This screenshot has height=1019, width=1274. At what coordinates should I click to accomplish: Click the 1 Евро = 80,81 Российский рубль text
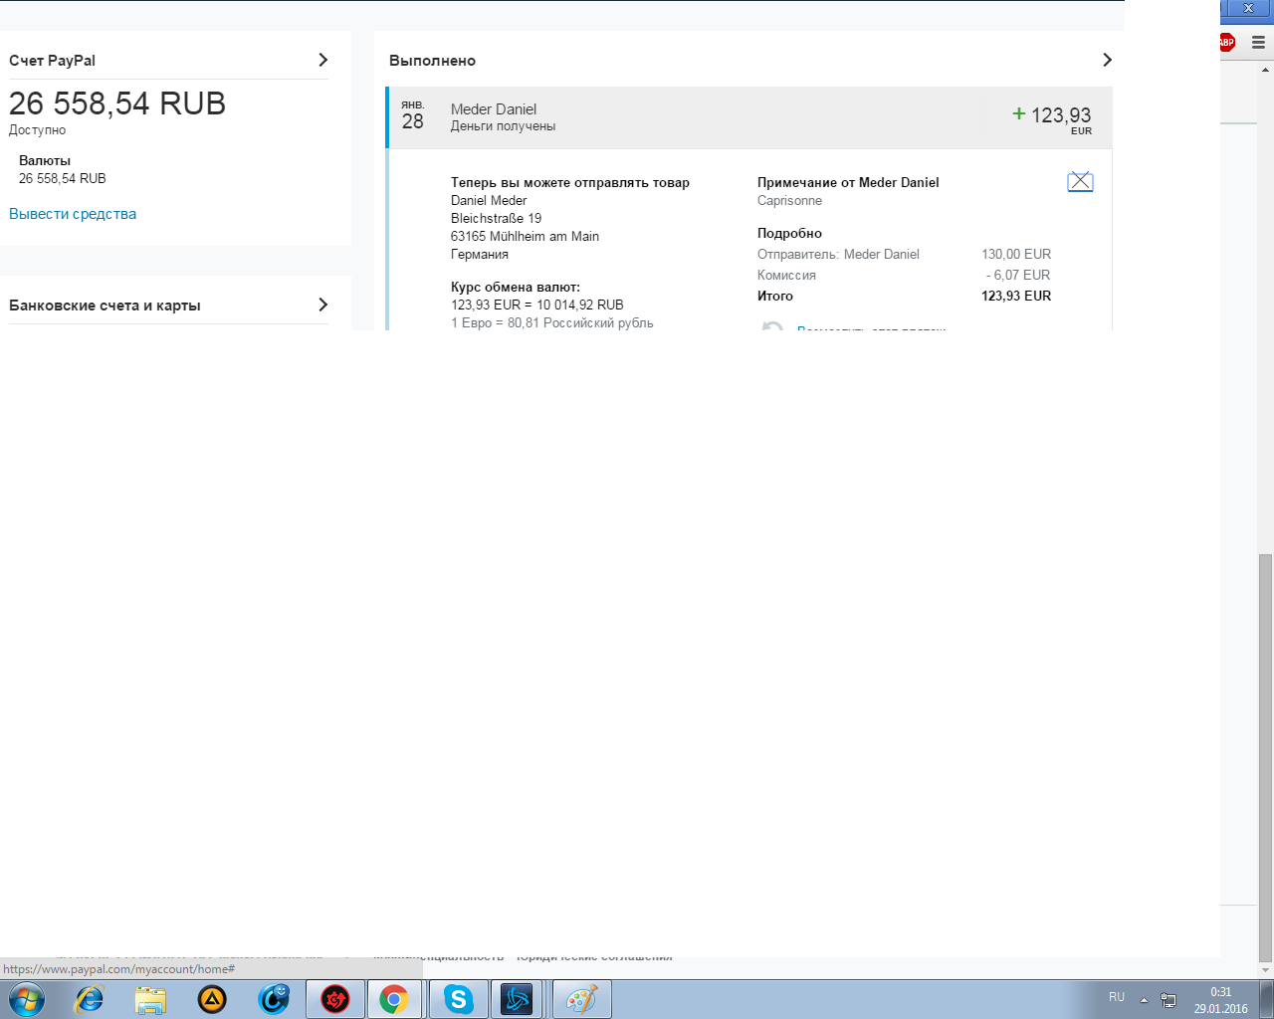pos(552,322)
